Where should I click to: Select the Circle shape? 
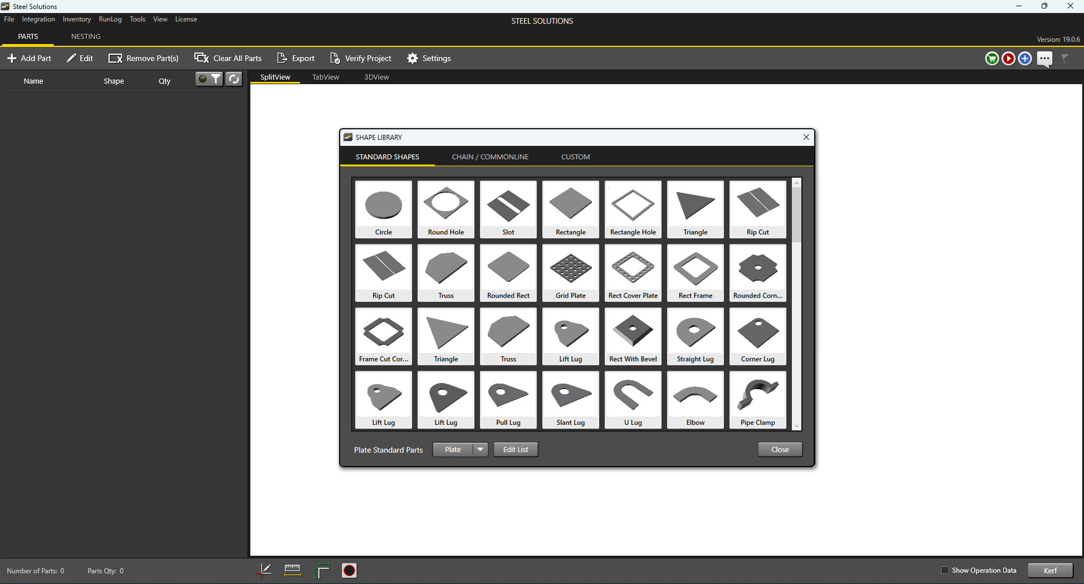[383, 209]
